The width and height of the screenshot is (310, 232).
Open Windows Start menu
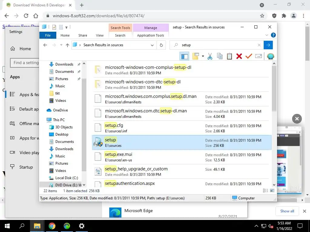7,226
